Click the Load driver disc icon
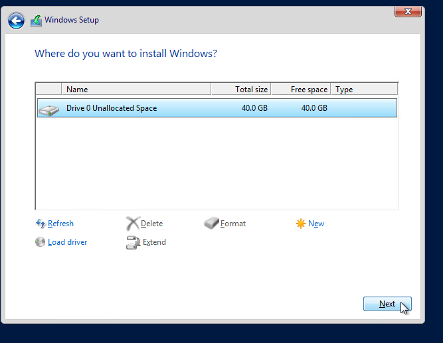Image resolution: width=443 pixels, height=343 pixels. (x=40, y=242)
